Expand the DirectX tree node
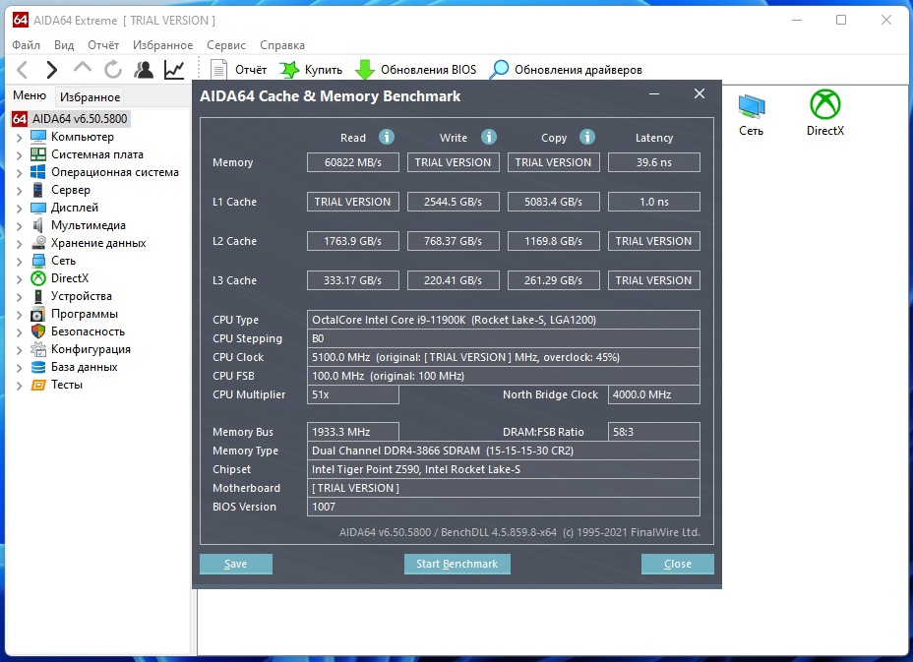 click(20, 279)
